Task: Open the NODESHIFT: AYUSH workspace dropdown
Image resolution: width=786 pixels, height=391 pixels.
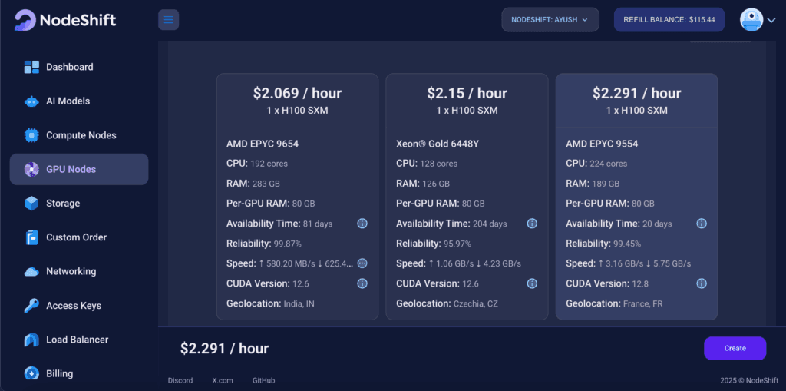Action: 550,20
